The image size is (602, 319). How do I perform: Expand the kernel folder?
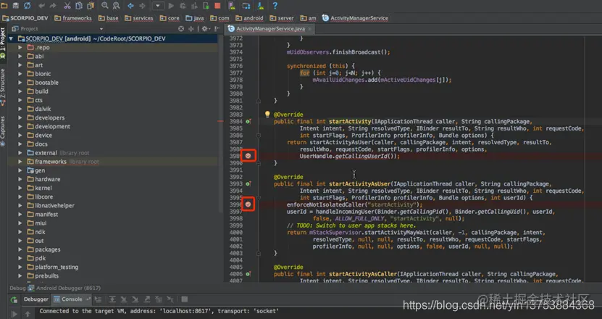(x=20, y=188)
